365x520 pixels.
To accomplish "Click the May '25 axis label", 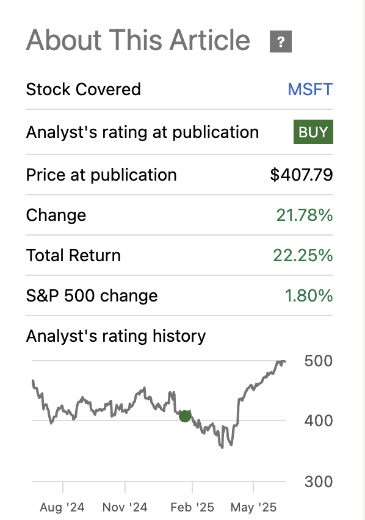I will tap(253, 507).
